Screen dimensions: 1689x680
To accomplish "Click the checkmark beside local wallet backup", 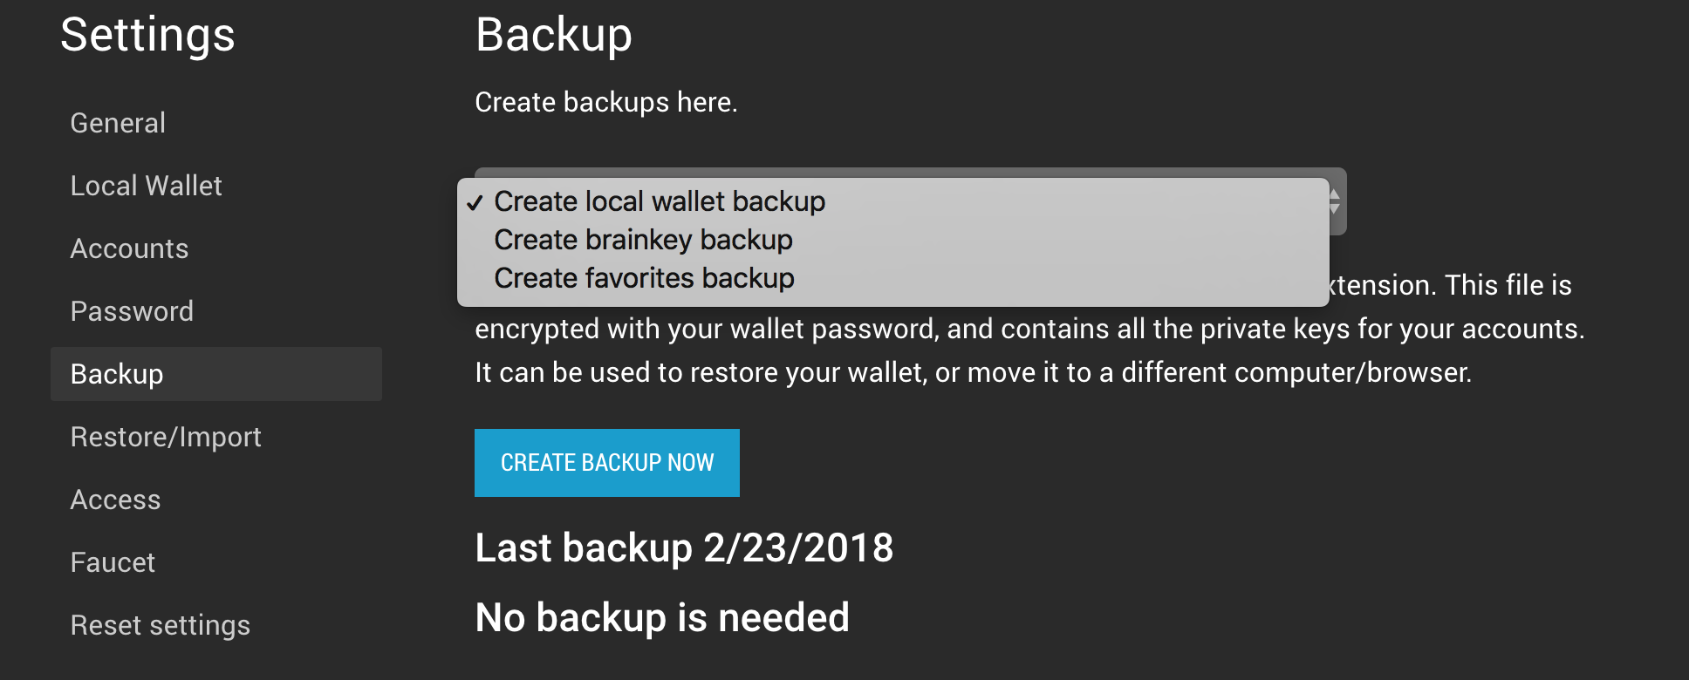I will (475, 203).
